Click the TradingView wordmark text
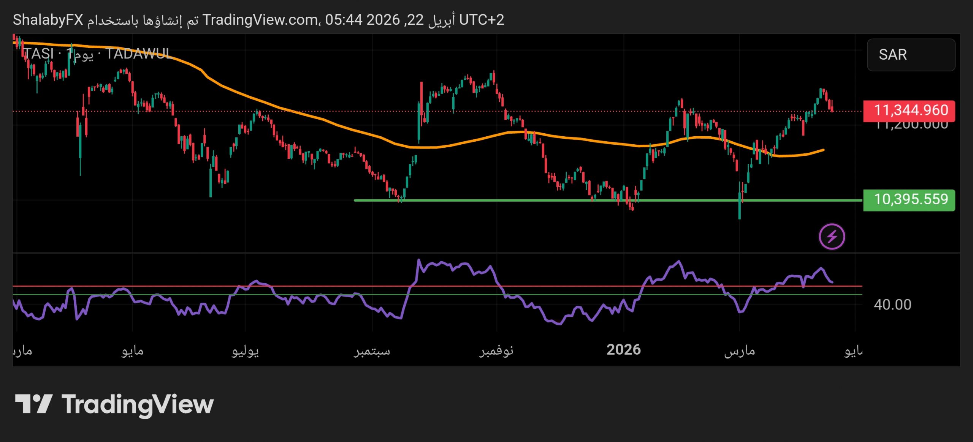This screenshot has width=973, height=442. point(138,404)
